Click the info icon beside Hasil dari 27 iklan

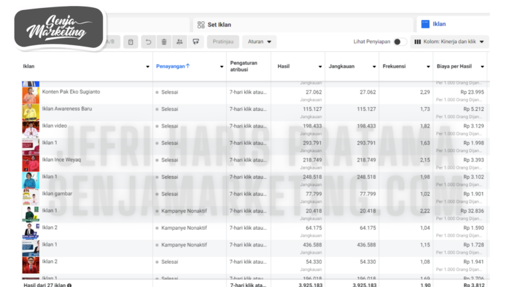point(70,284)
